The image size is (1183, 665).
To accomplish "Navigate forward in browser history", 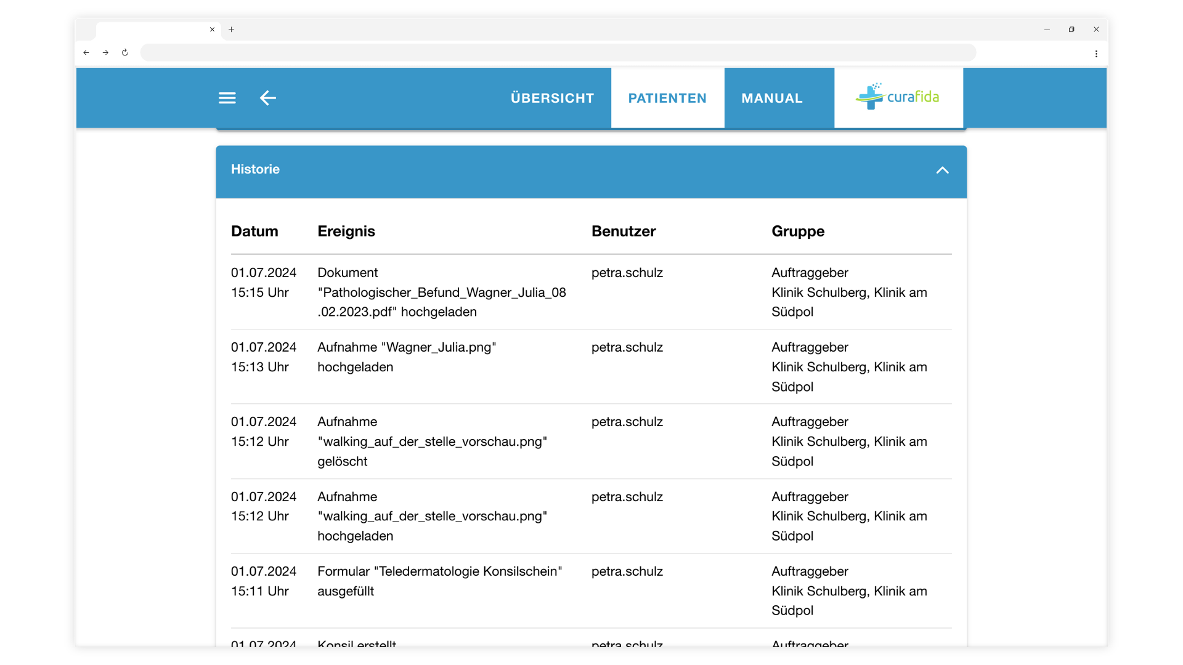I will (x=105, y=53).
